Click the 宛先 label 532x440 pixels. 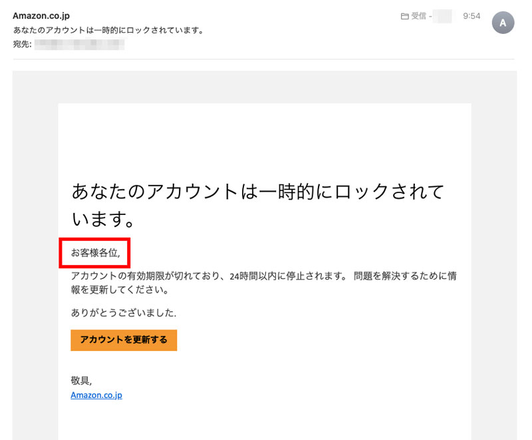pos(22,45)
